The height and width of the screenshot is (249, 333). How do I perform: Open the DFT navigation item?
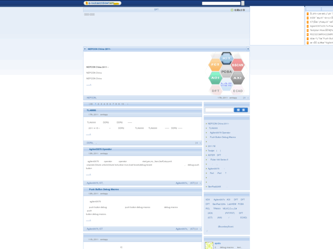(x=156, y=10)
